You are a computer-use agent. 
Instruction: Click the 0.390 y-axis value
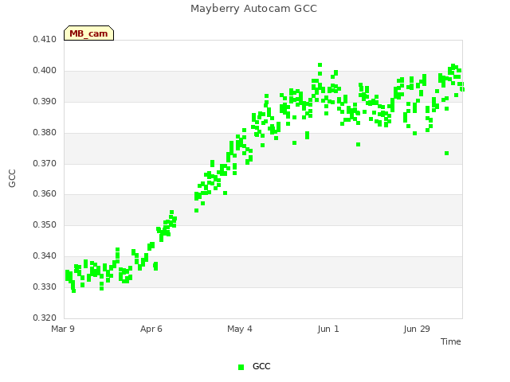click(x=45, y=102)
